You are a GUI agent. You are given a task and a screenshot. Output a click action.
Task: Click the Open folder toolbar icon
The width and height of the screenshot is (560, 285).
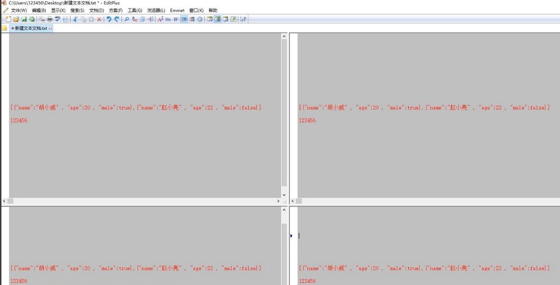click(16, 19)
